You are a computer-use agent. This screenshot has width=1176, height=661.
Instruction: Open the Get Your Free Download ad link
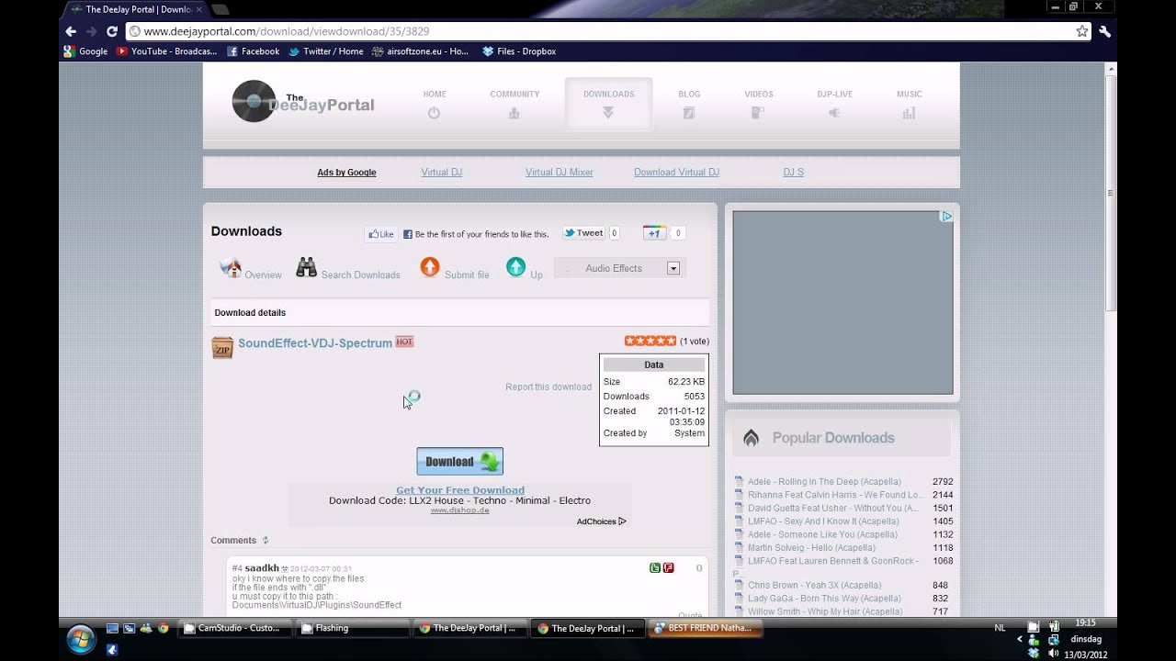[460, 490]
